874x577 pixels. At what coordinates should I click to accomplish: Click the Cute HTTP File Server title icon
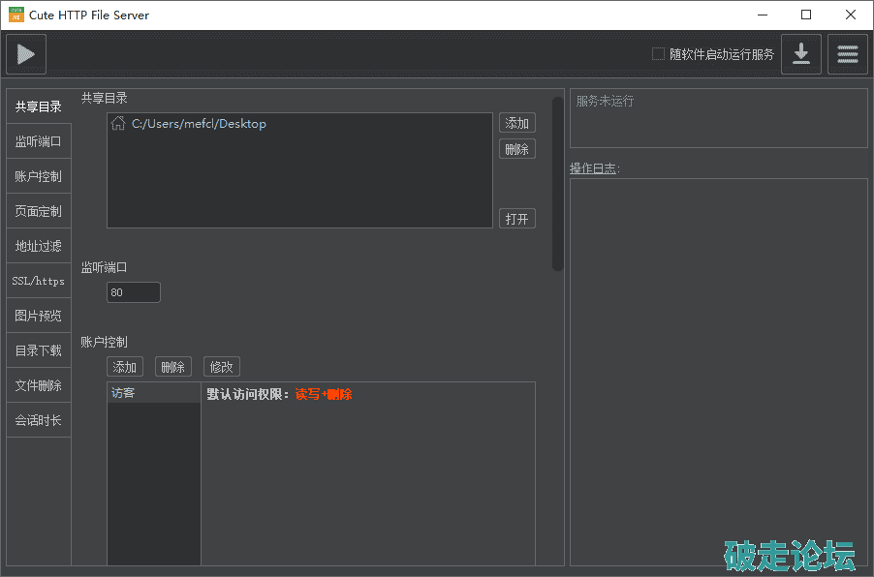[x=16, y=15]
